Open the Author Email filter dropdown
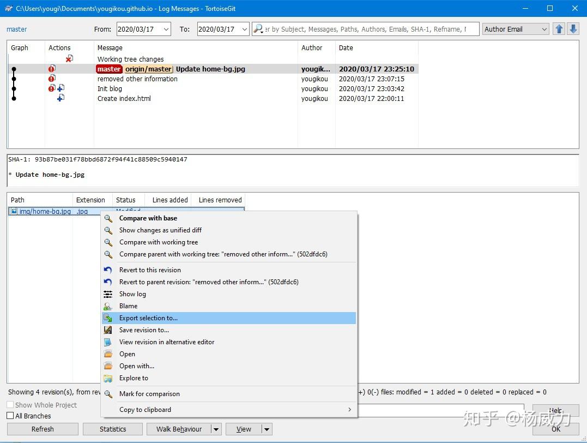This screenshot has height=443, width=587. click(543, 28)
